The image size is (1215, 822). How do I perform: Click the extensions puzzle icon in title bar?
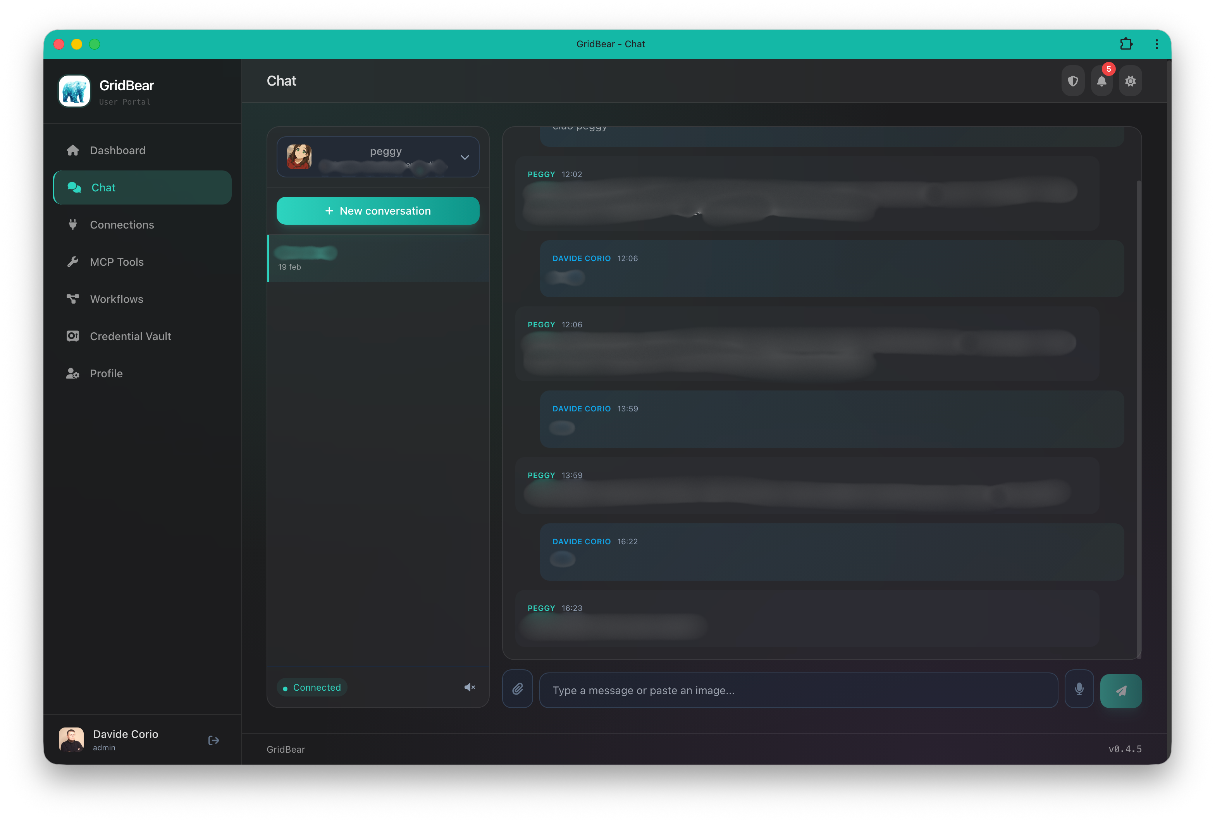coord(1126,44)
